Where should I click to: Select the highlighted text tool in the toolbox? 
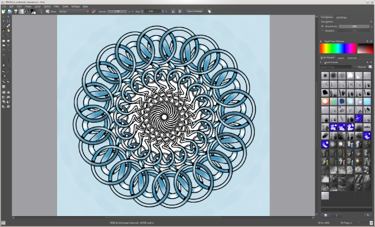point(9,21)
